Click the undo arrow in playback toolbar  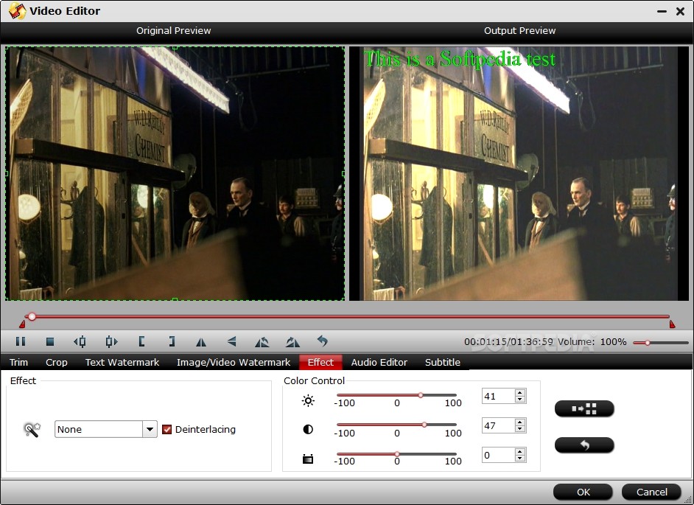(x=323, y=341)
